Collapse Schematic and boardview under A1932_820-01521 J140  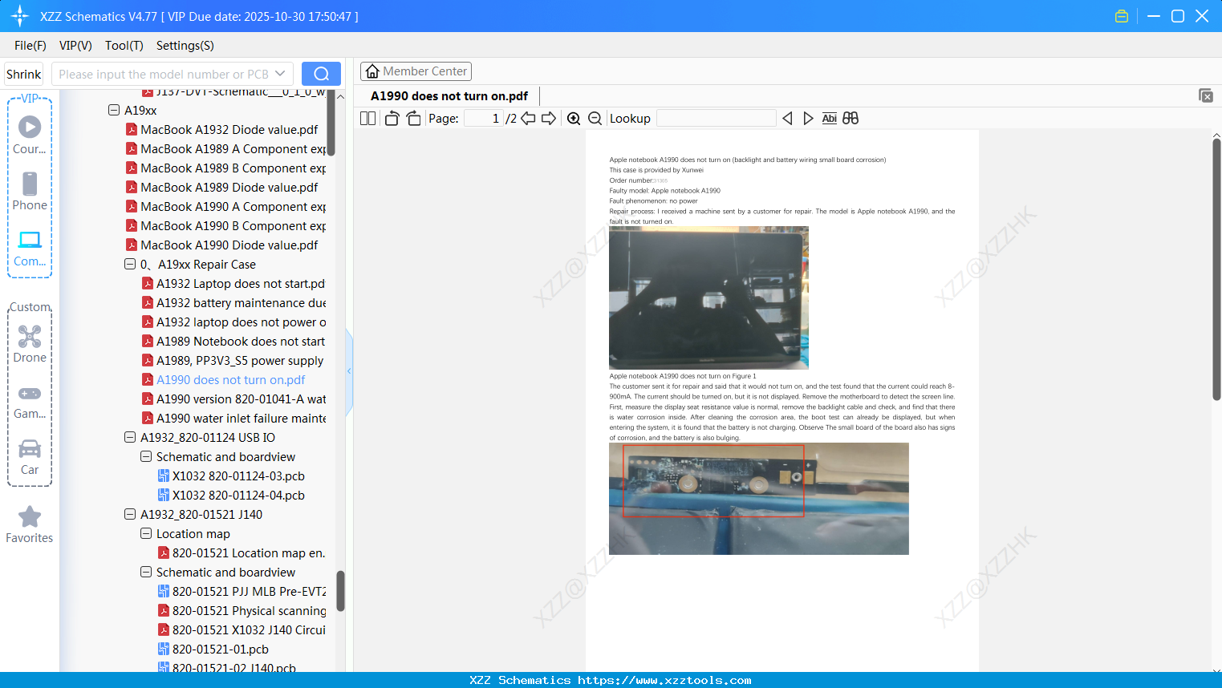tap(146, 572)
